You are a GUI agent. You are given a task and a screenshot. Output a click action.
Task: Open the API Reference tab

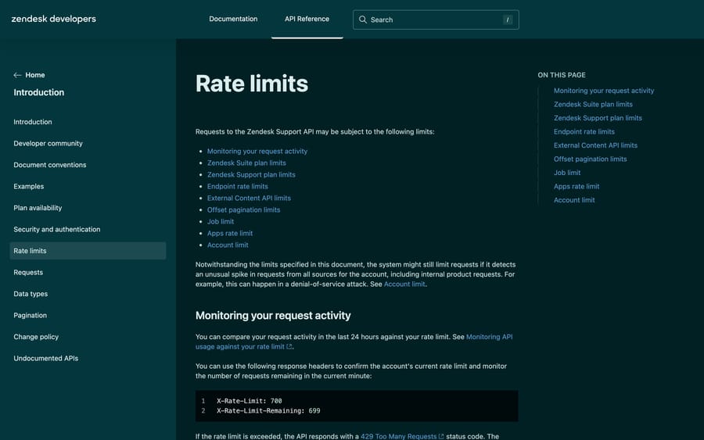307,19
